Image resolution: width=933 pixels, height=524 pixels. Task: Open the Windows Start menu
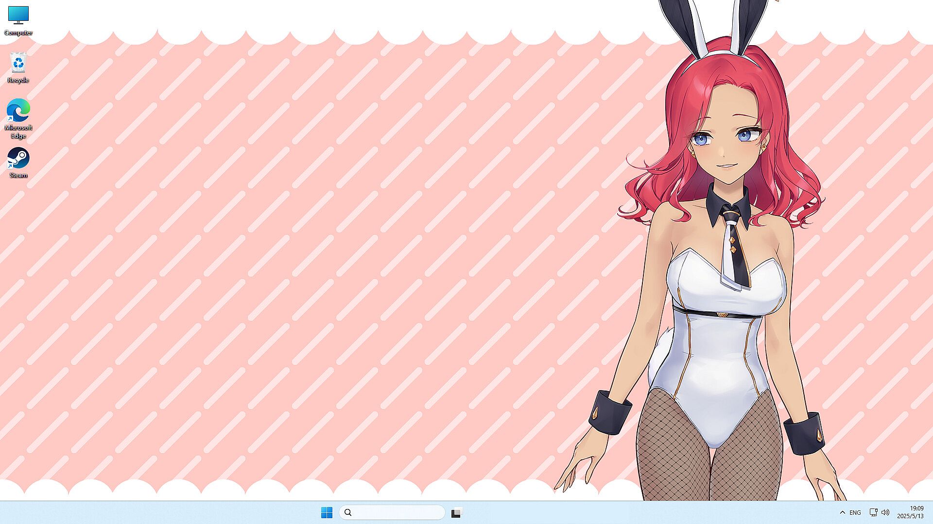[x=327, y=512]
